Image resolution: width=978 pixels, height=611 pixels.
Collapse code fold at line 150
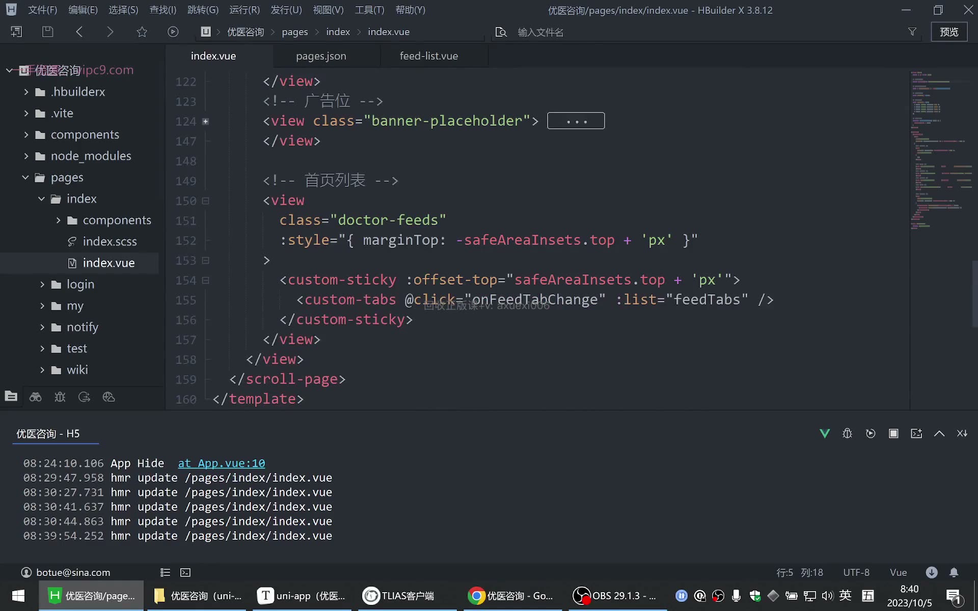(x=205, y=201)
